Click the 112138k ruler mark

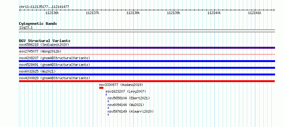(x=133, y=13)
